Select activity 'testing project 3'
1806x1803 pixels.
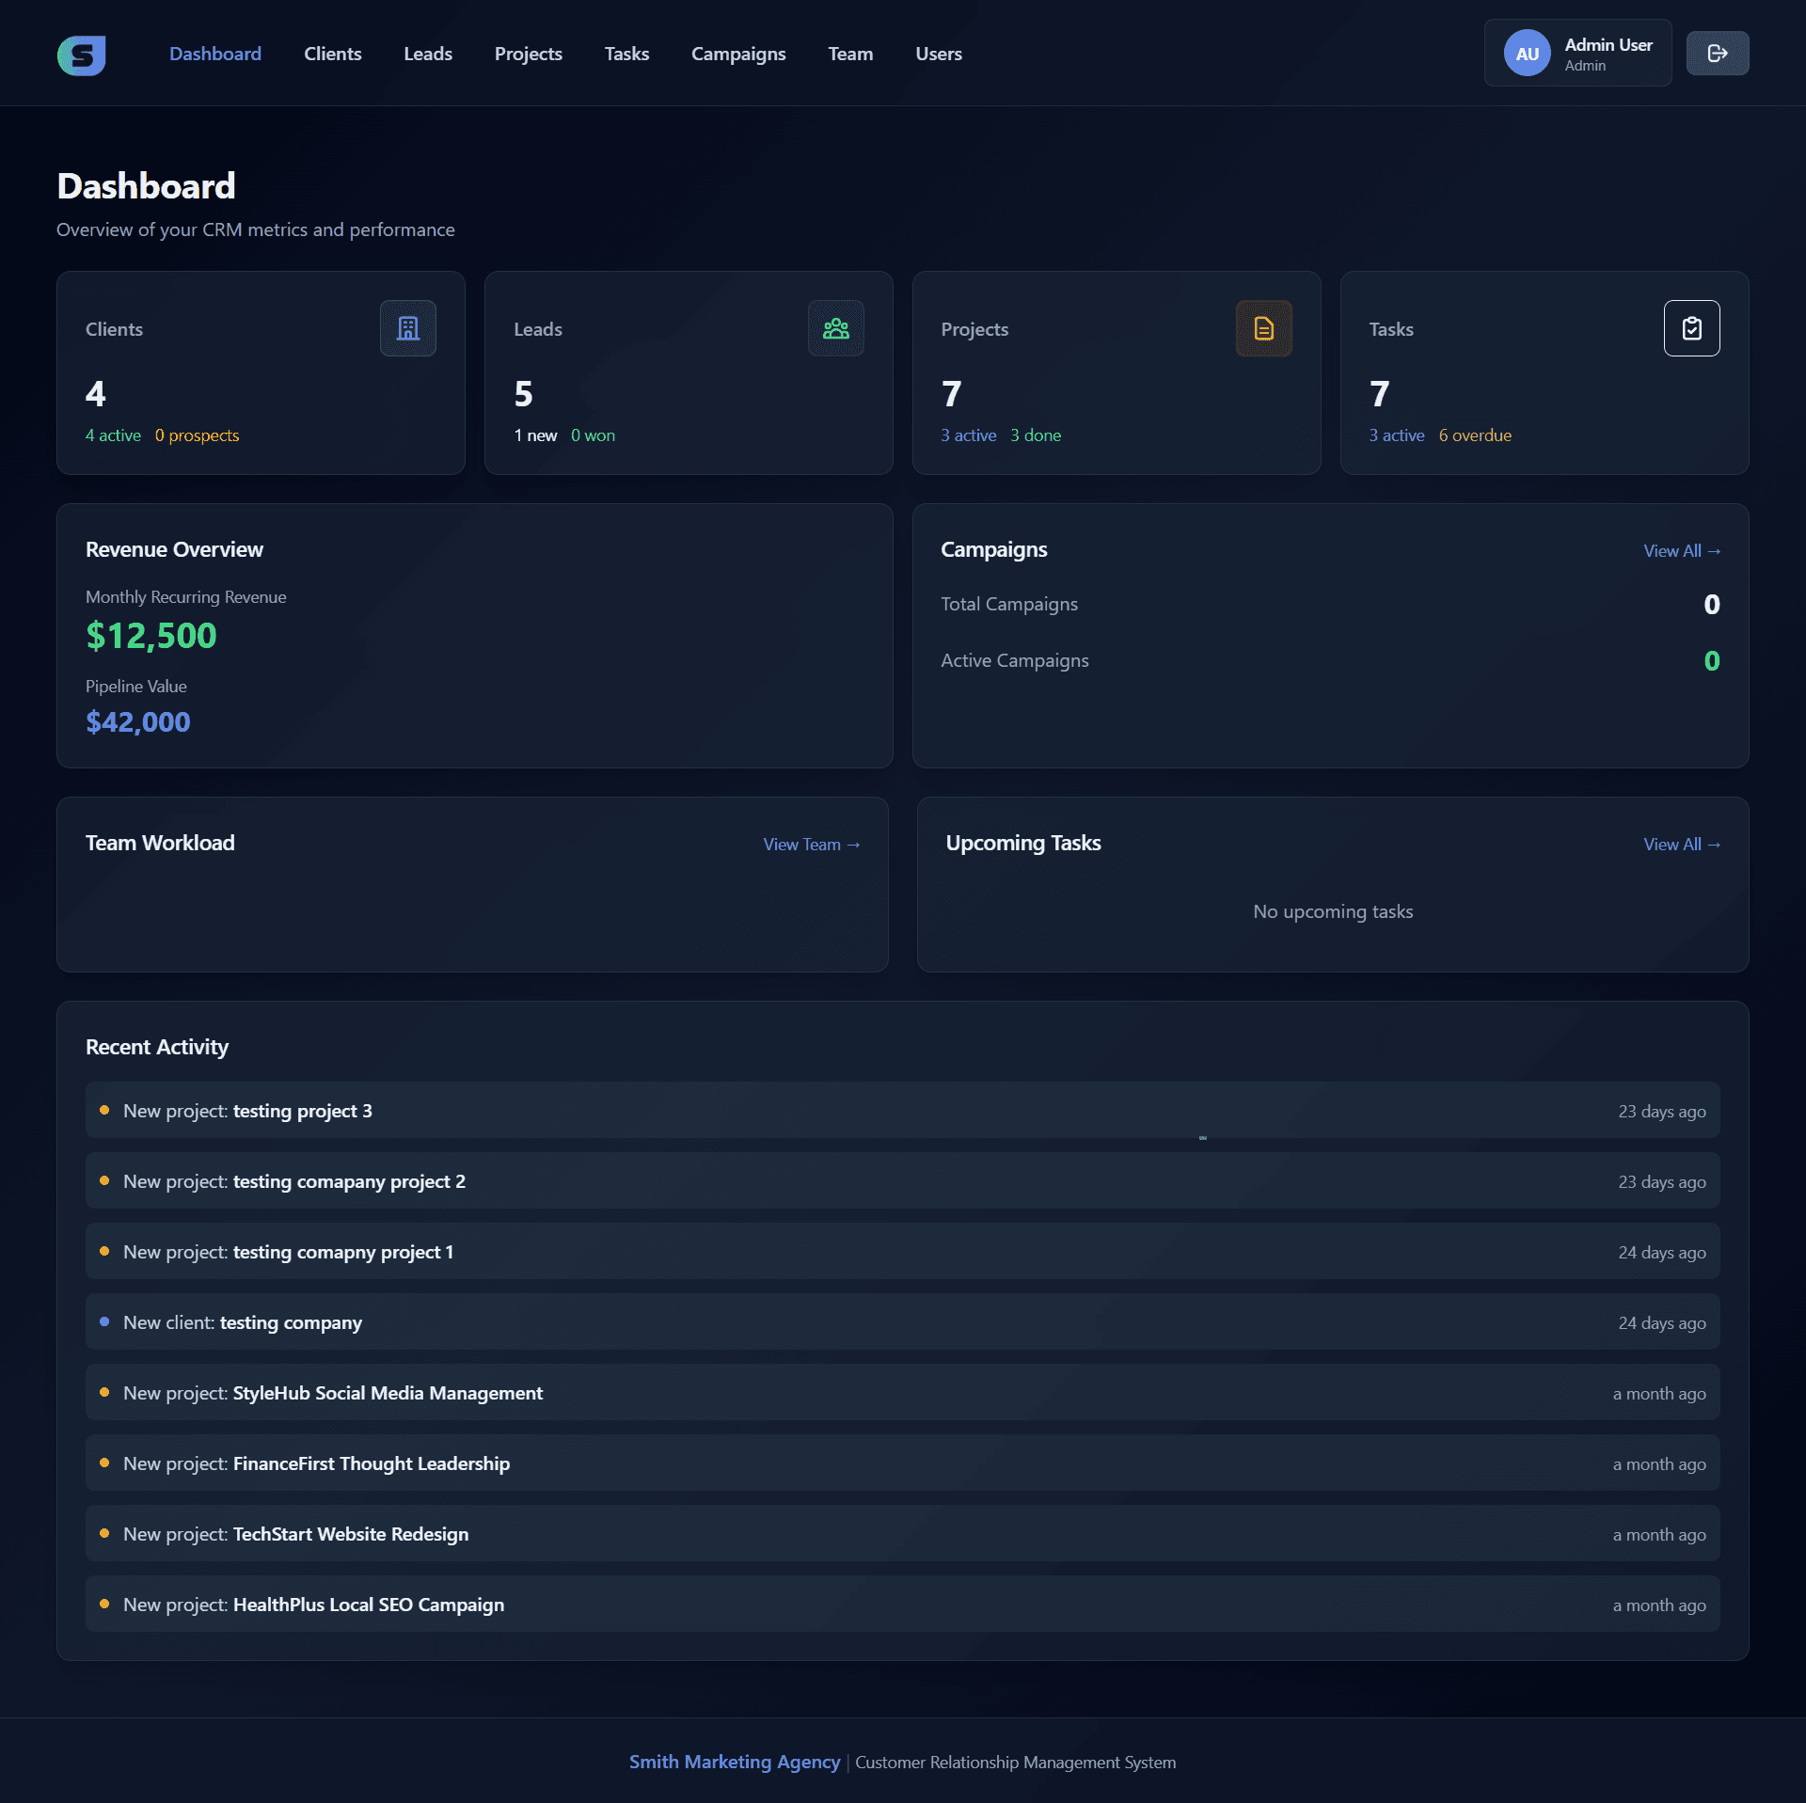point(902,1110)
